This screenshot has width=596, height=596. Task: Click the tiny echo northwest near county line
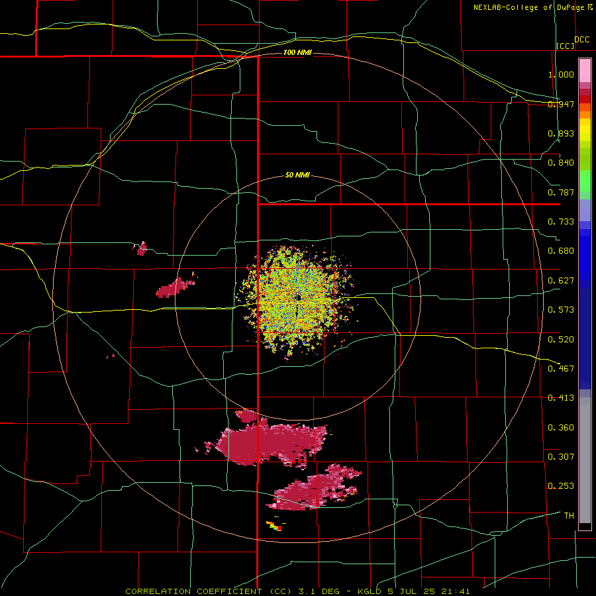(142, 248)
